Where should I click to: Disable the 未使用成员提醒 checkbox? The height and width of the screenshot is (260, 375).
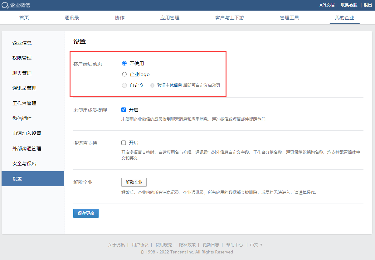pos(124,110)
